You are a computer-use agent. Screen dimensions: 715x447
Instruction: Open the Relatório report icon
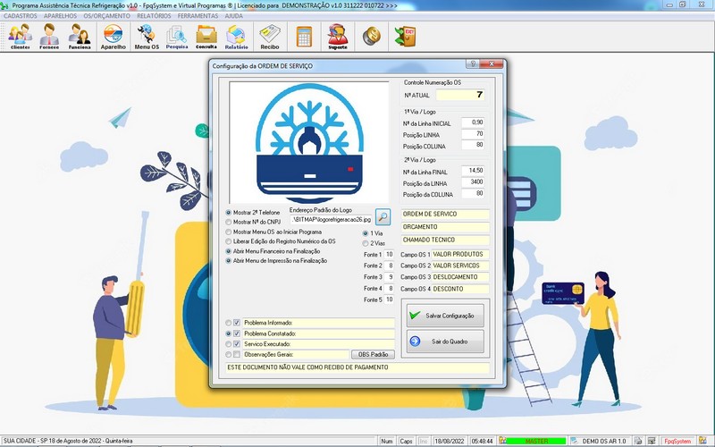[x=237, y=37]
